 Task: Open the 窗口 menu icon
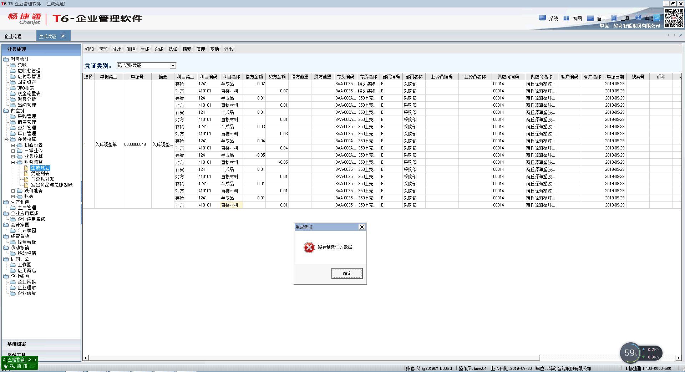[590, 18]
